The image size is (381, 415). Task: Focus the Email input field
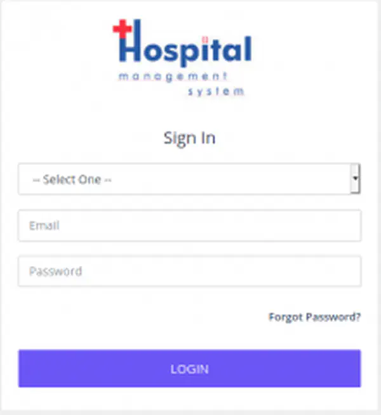point(189,226)
